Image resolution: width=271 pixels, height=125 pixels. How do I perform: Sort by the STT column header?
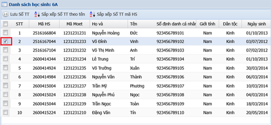[x=19, y=24]
